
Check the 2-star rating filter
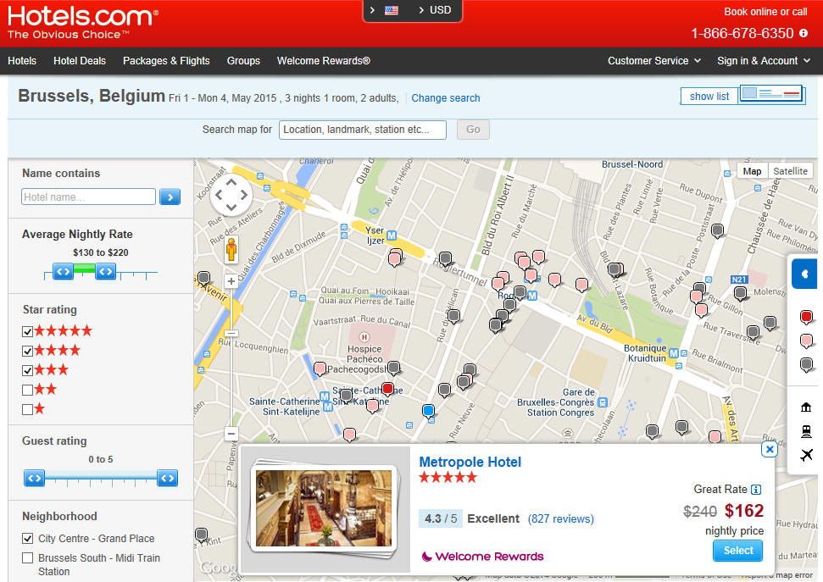coord(28,390)
